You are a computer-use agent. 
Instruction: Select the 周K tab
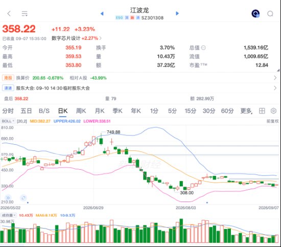(81, 111)
